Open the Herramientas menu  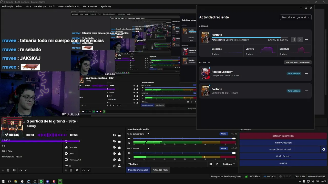90,6
